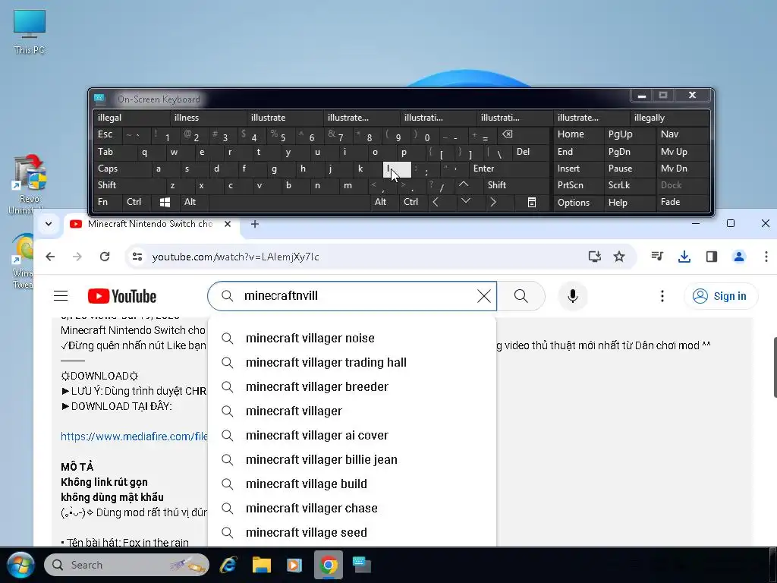Select suggestion 'minecraft villager breeder'
Viewport: 777px width, 583px height.
[x=352, y=386]
